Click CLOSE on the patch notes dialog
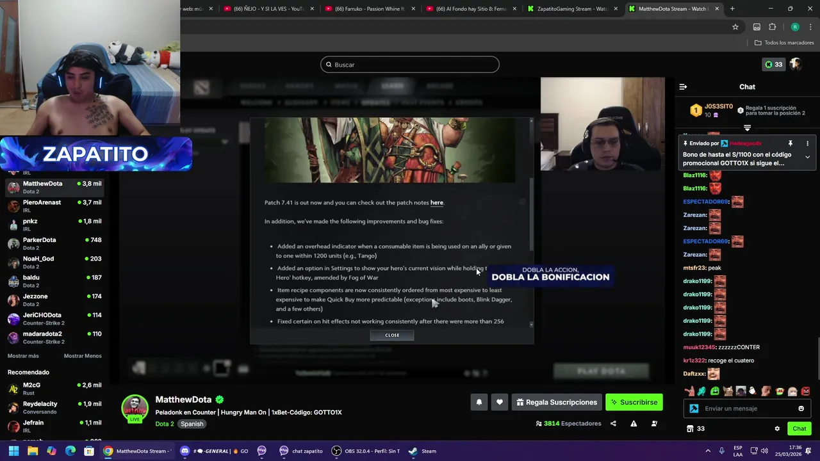The width and height of the screenshot is (820, 461). pos(392,335)
